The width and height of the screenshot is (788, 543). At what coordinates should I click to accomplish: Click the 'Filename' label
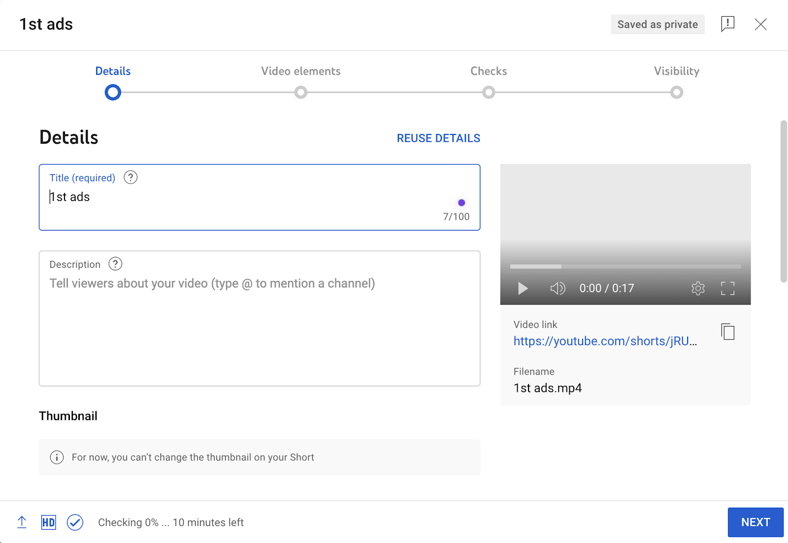534,372
